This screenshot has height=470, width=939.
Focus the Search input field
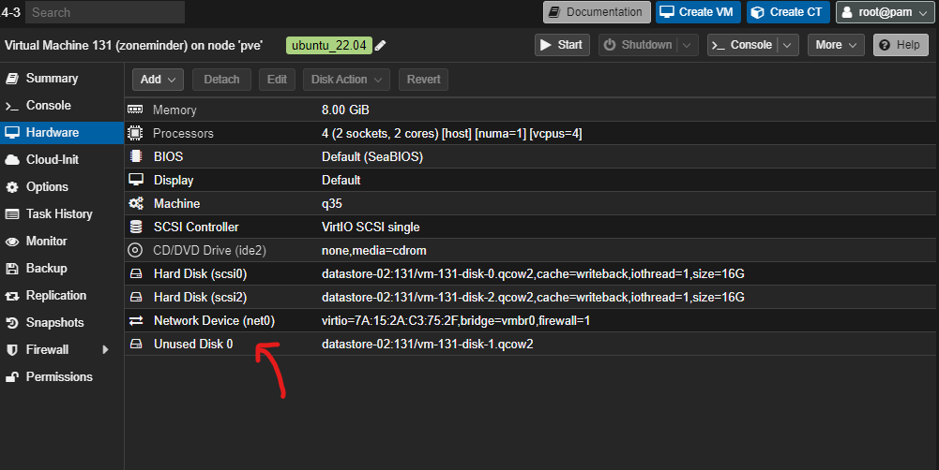point(105,12)
